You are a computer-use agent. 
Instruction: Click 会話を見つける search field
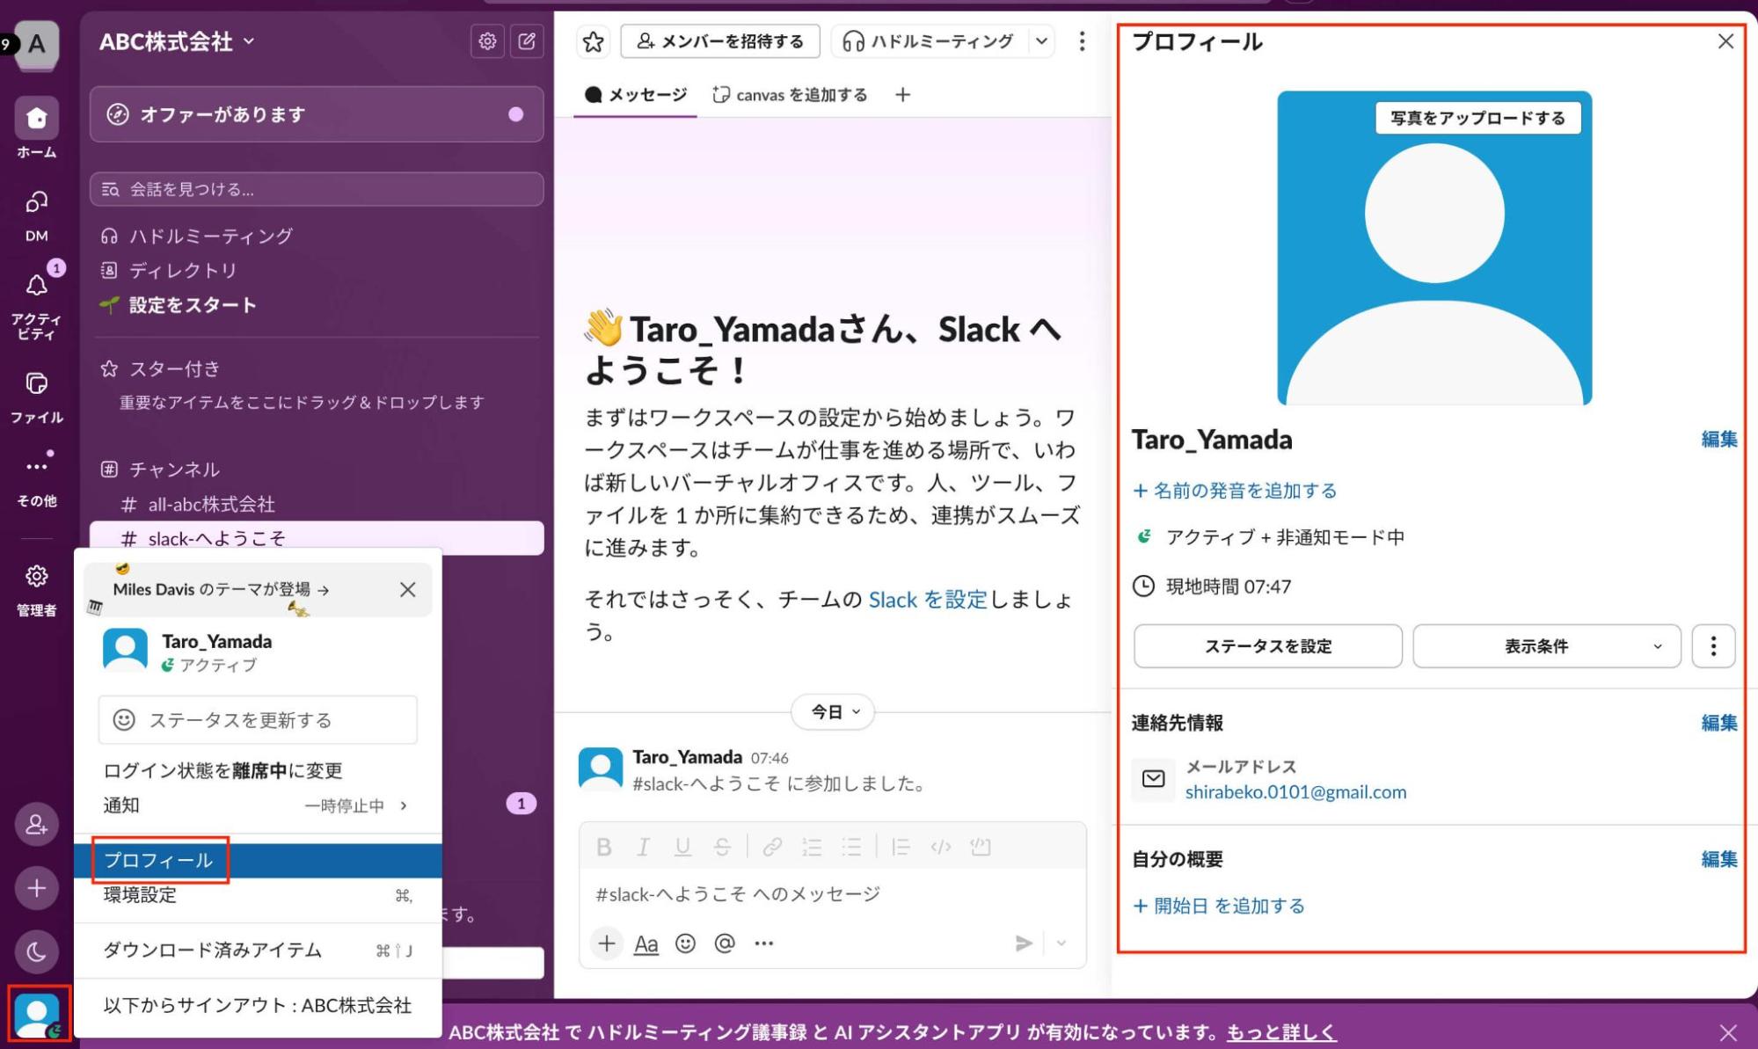click(317, 189)
